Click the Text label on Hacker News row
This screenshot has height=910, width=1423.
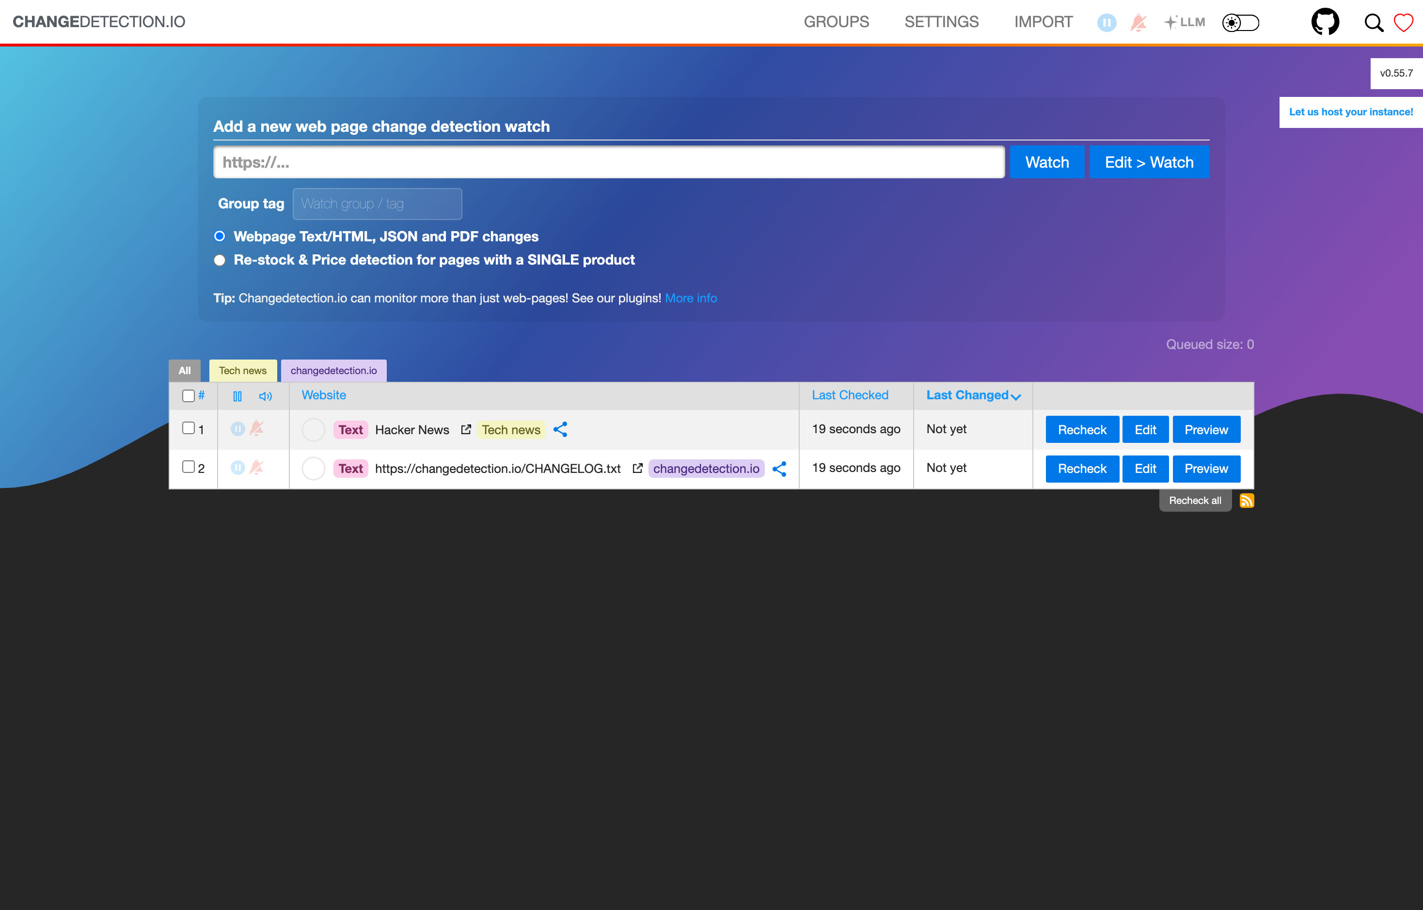pos(350,430)
